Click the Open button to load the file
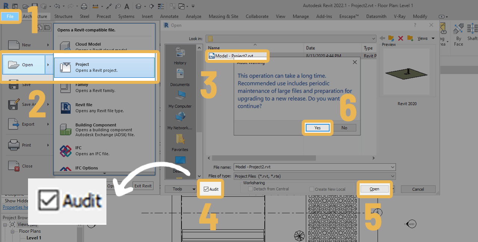 point(374,189)
